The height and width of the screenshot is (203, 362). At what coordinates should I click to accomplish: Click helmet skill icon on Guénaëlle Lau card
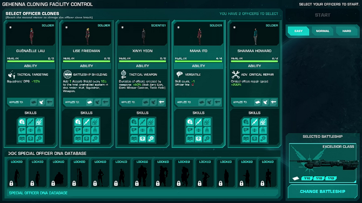click(x=22, y=122)
